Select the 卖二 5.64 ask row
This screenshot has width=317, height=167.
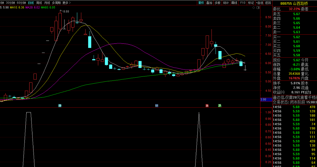295,27
